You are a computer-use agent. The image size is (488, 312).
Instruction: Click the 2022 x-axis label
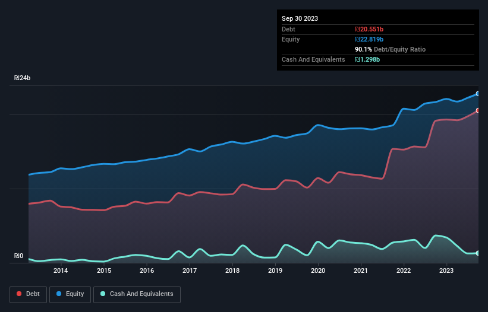tap(404, 270)
